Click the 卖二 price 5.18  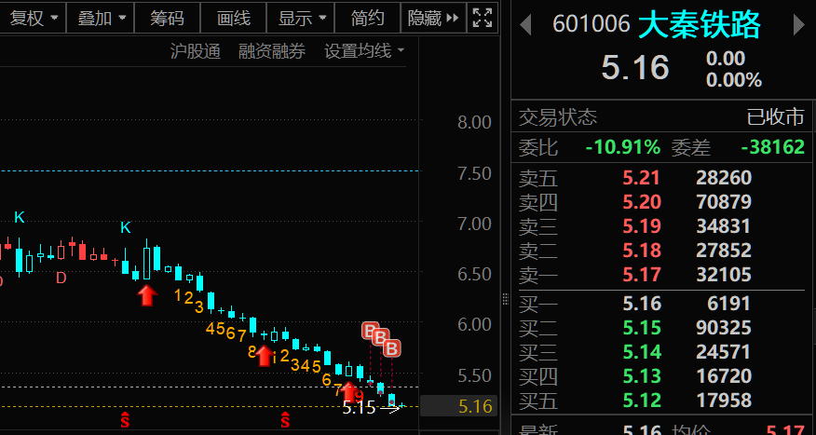pyautogui.click(x=641, y=251)
